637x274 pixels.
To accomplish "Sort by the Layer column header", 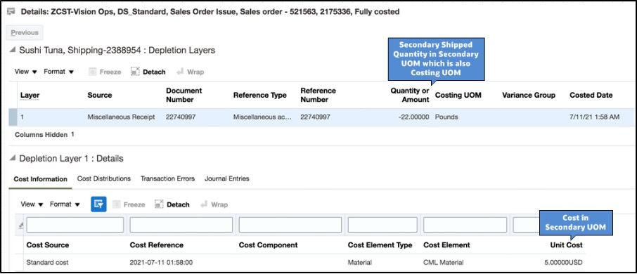I will [x=30, y=95].
